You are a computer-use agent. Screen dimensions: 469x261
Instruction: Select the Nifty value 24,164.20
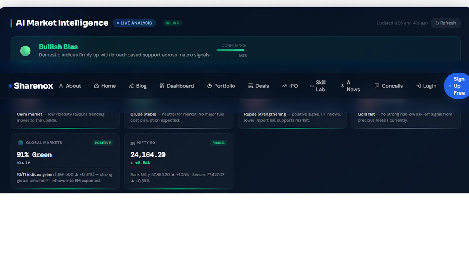[148, 155]
